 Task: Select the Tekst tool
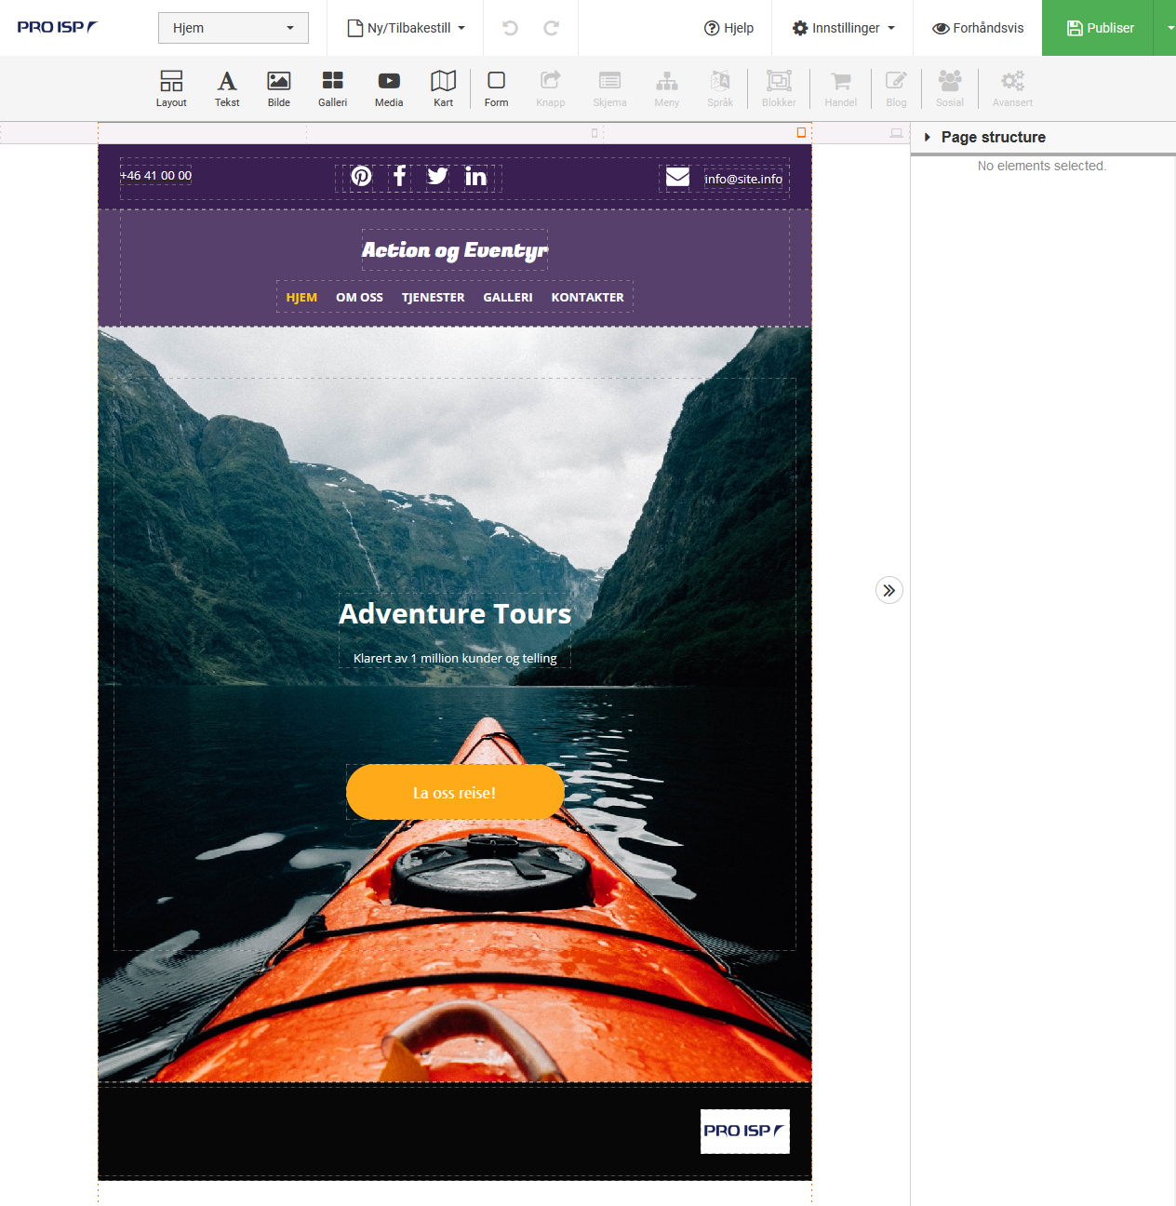[227, 89]
